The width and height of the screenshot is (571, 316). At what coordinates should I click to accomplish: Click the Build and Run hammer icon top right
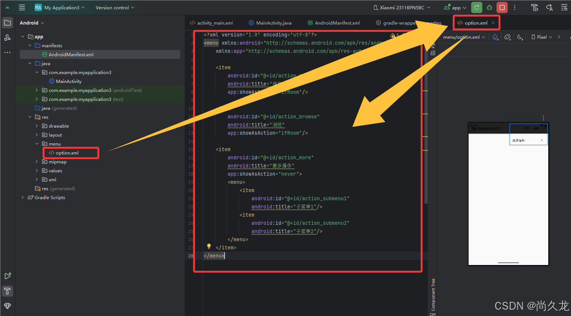pyautogui.click(x=534, y=7)
